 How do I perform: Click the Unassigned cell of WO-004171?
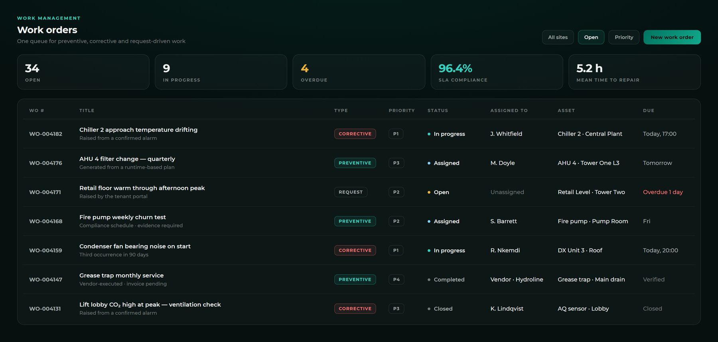pyautogui.click(x=507, y=192)
